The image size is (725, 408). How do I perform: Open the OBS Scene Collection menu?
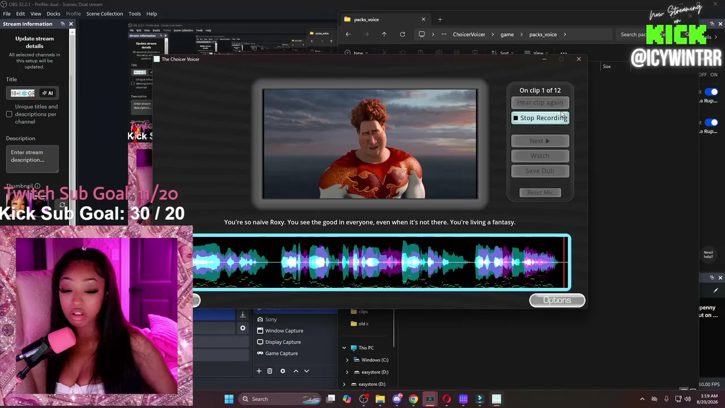pyautogui.click(x=104, y=14)
